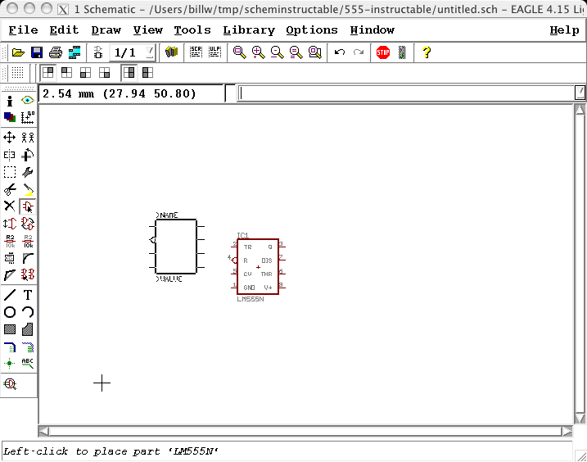Viewport: 587px width, 462px height.
Task: Click the Open file folder icon
Action: click(x=18, y=52)
